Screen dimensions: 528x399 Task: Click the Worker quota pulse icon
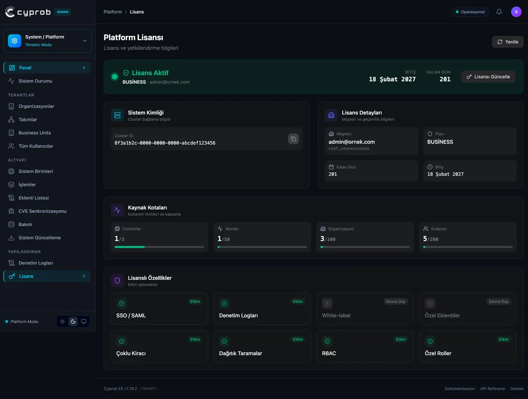coord(220,229)
